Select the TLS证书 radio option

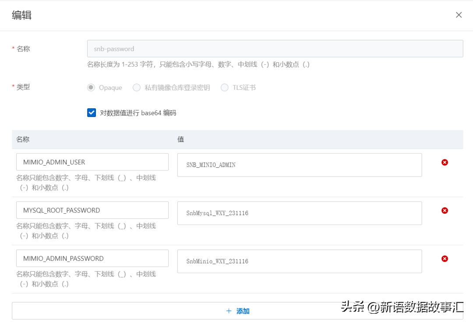pyautogui.click(x=225, y=88)
